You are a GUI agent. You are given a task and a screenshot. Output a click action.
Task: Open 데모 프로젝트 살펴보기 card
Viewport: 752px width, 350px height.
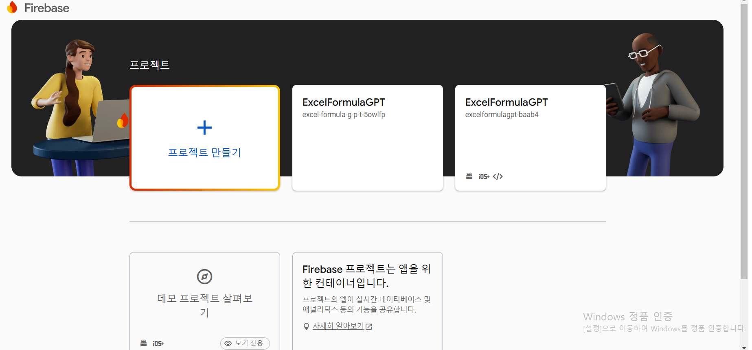204,301
